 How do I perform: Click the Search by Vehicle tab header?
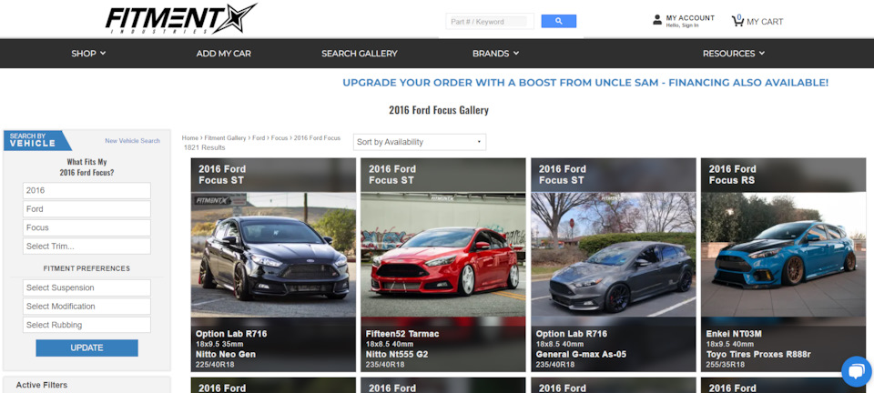pos(37,140)
